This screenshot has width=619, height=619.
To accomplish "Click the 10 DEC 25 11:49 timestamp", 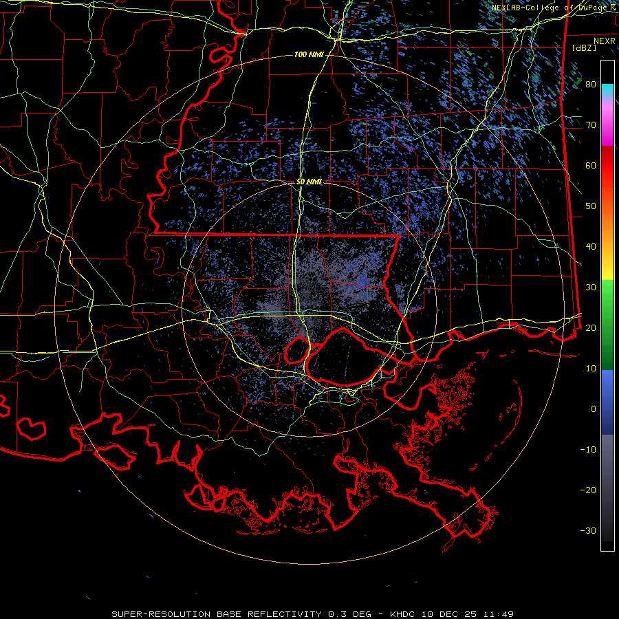I will pos(466,614).
